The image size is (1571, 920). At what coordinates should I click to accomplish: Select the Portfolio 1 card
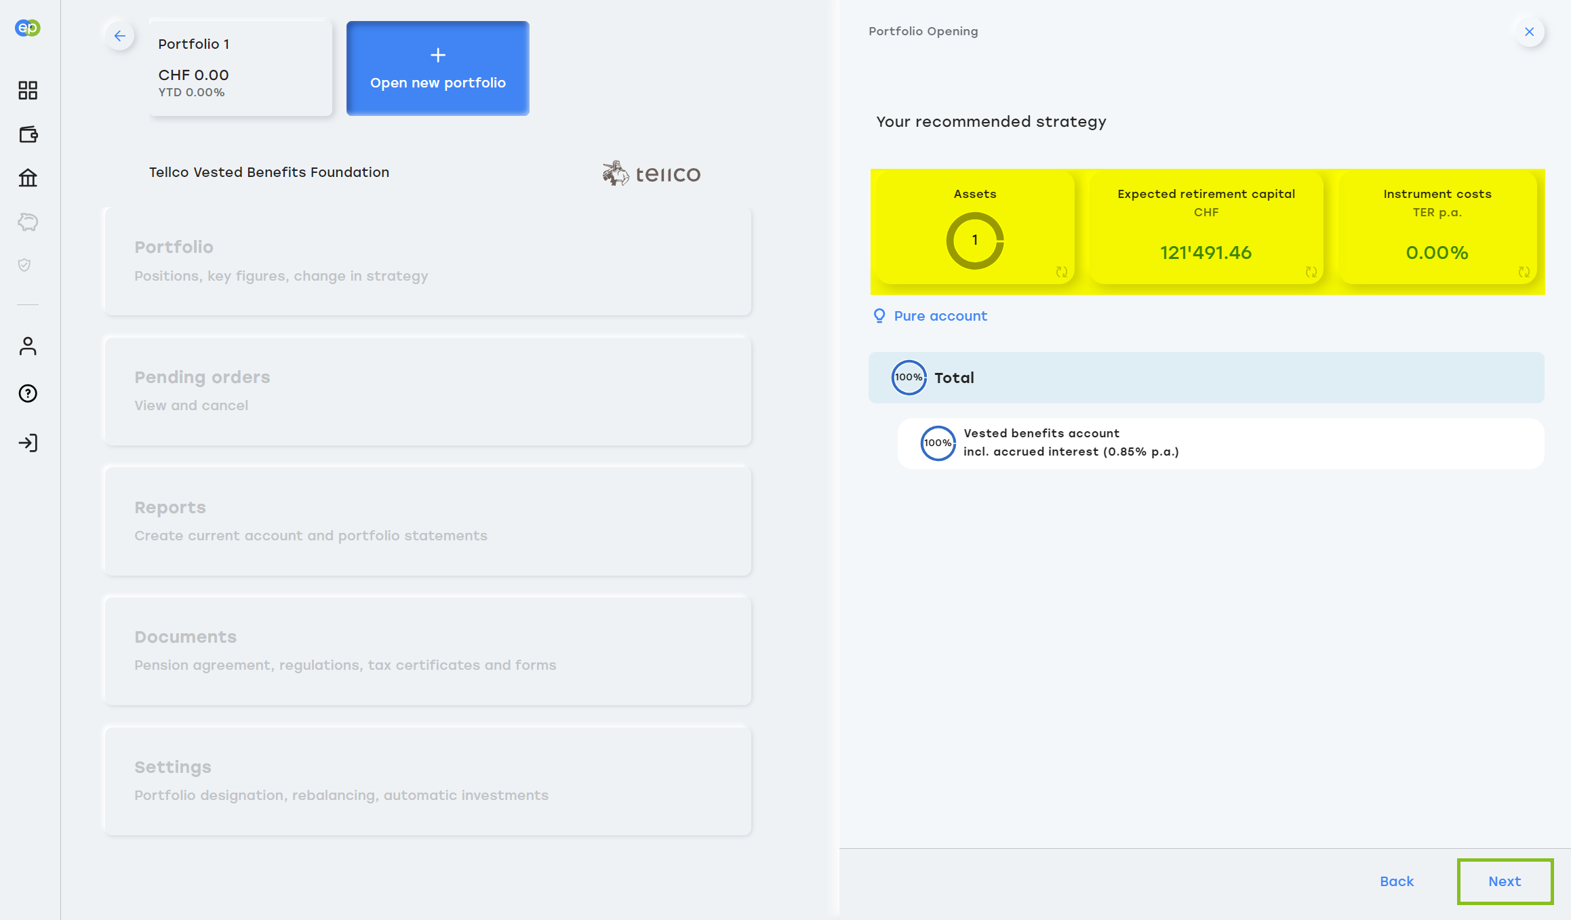click(241, 68)
